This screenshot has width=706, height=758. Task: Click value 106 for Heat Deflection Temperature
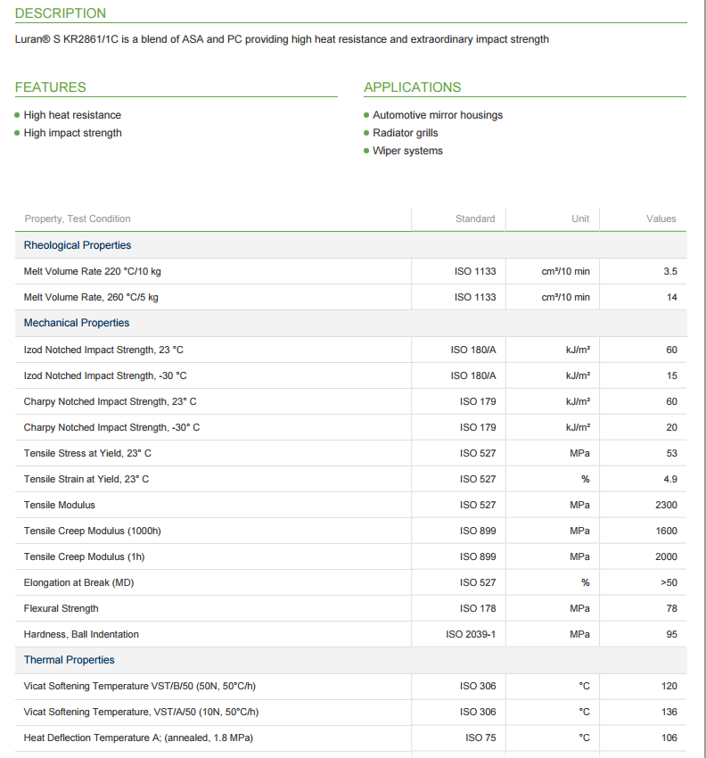click(669, 737)
